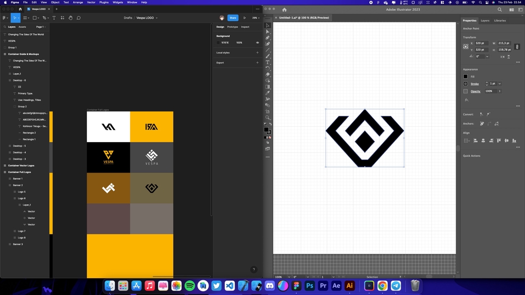Select the Artboard tool in Illustrator

pyautogui.click(x=267, y=111)
